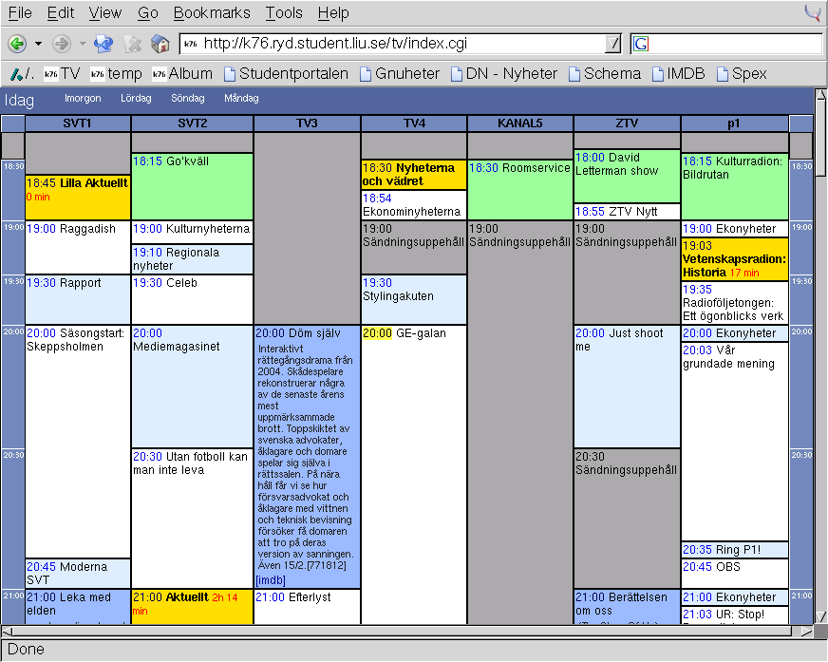Image resolution: width=828 pixels, height=662 pixels.
Task: Click the SVT2 channel header
Action: point(192,123)
